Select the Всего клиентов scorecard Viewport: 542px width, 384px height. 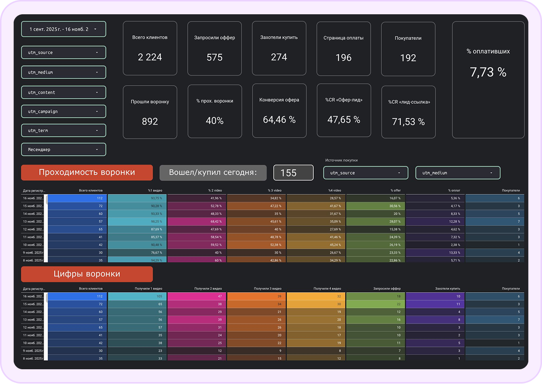tap(150, 48)
